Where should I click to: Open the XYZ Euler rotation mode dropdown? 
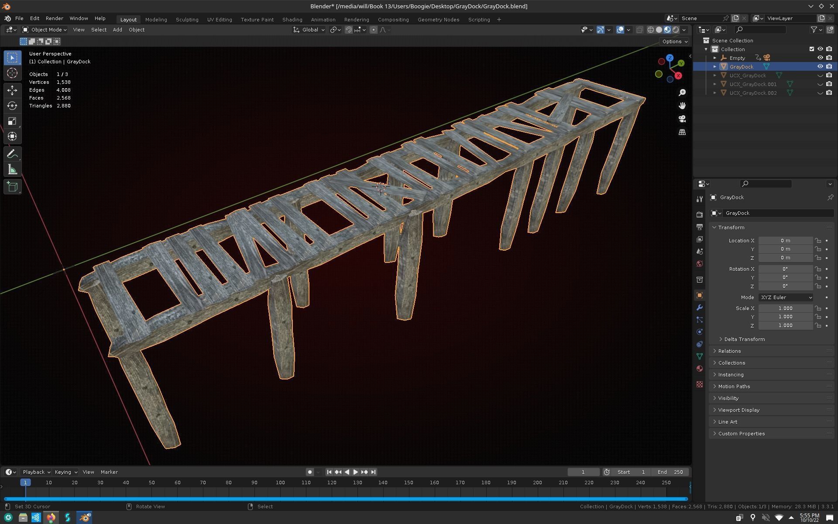click(x=786, y=297)
